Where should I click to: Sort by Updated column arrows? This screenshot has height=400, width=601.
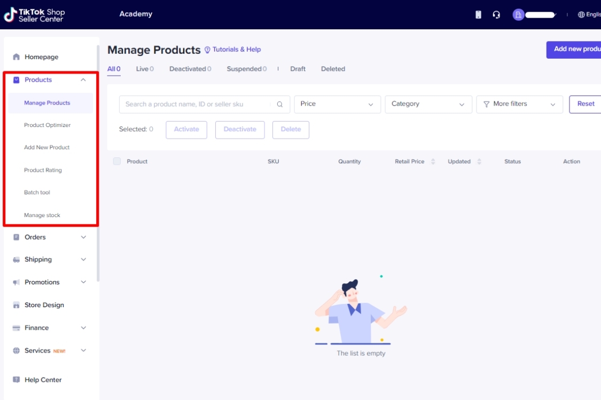point(479,162)
